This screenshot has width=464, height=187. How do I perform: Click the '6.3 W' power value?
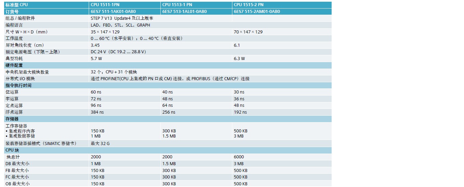(239, 58)
